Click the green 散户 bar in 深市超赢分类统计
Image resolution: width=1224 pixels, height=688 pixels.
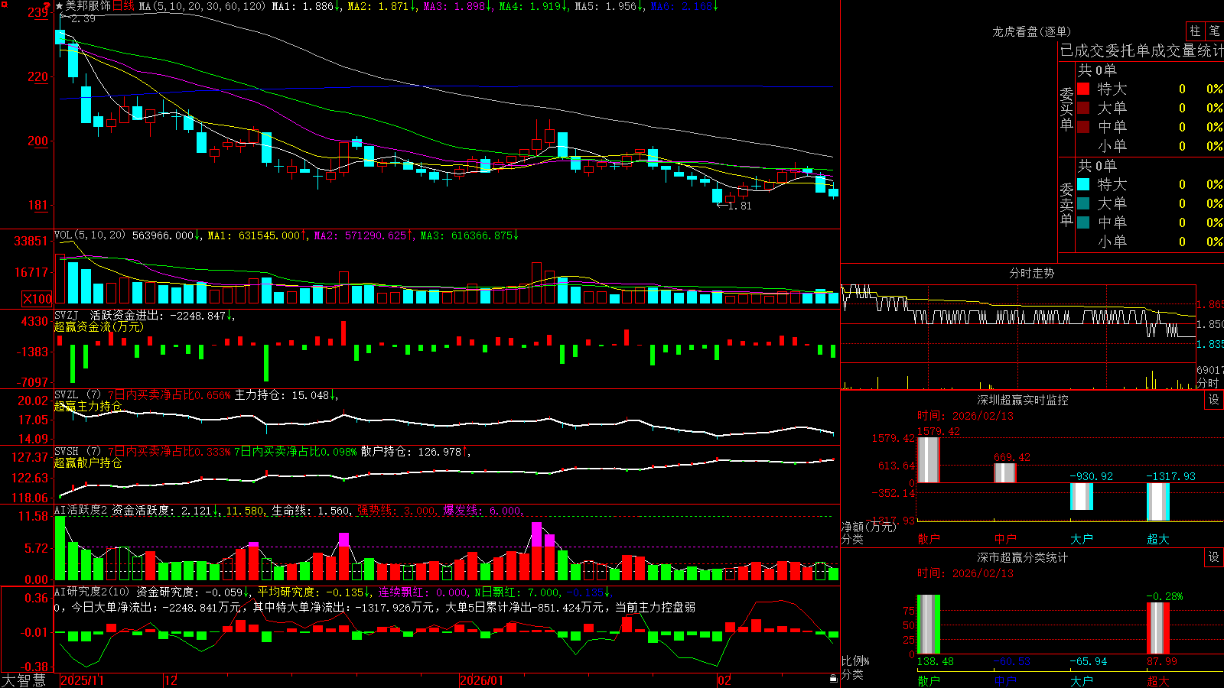coord(928,625)
